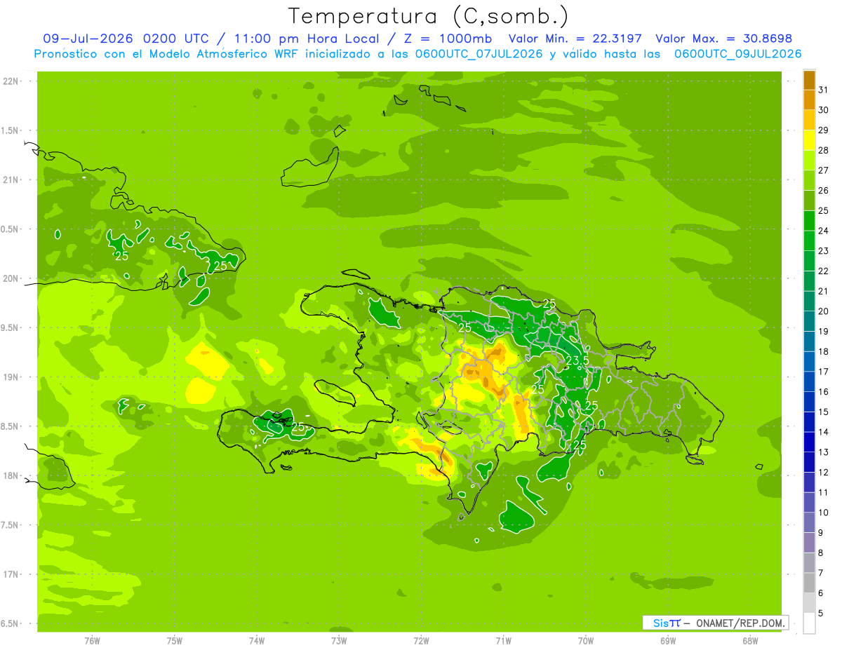Click the 'SisTT - ONAMET/REP.DOM.' logo box
This screenshot has height=650, width=842.
coord(715,623)
